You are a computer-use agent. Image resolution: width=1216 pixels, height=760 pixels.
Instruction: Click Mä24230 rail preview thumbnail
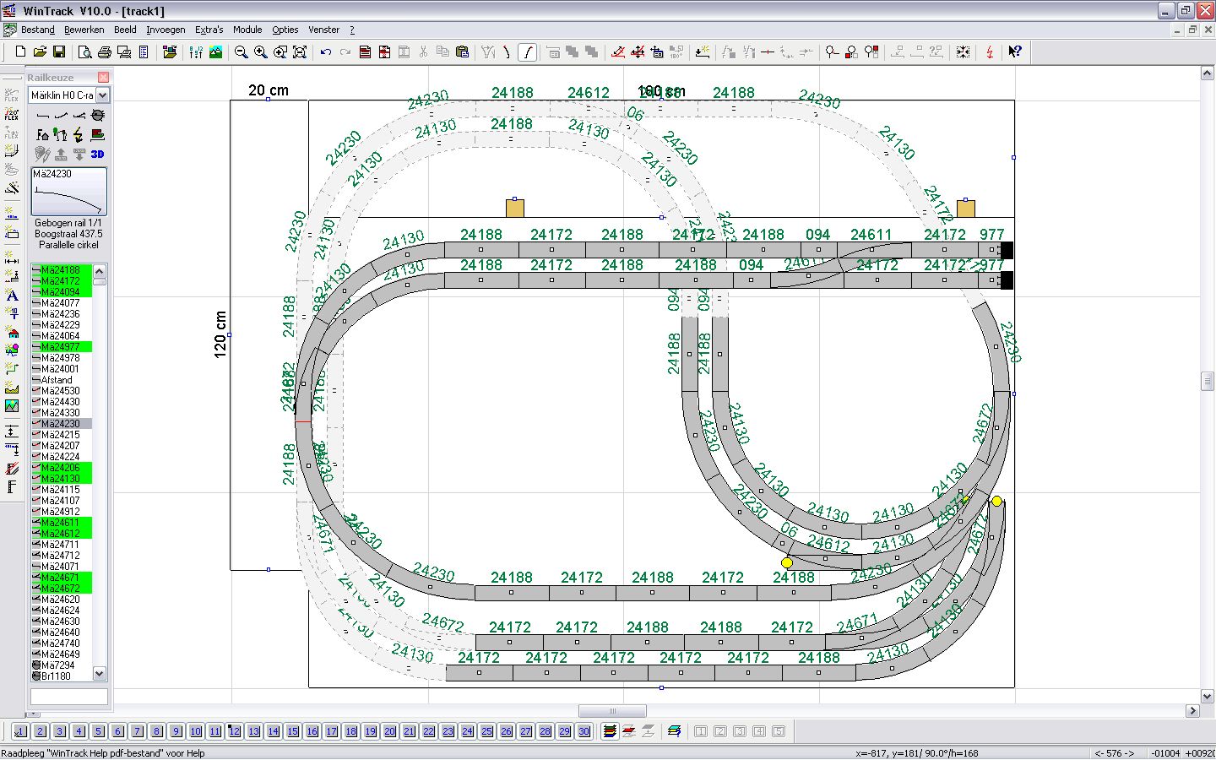pyautogui.click(x=69, y=192)
